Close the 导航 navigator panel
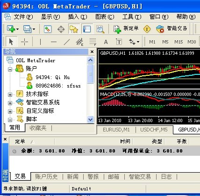Image resolution: width=200 pixels, height=196 pixels. [x=92, y=51]
